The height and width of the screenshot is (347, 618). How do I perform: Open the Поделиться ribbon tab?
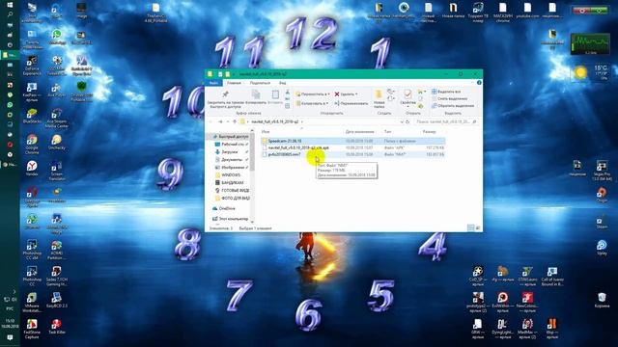pos(260,83)
